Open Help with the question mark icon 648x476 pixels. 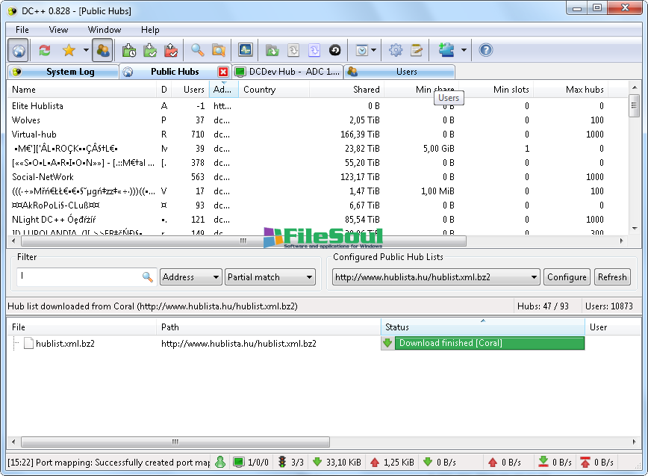485,51
